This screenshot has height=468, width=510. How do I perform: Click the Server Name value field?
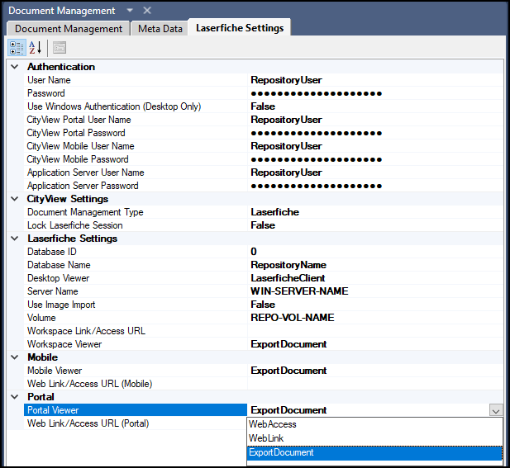click(299, 291)
